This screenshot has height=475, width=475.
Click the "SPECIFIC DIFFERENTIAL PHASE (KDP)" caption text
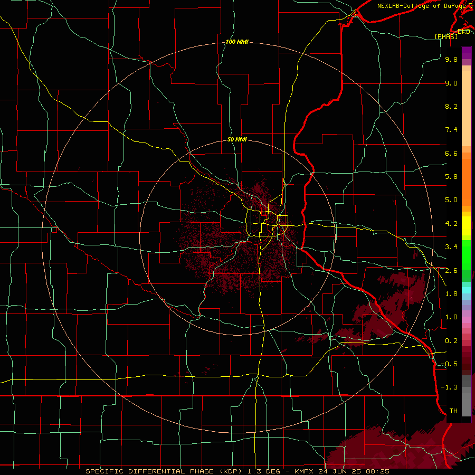coord(165,471)
